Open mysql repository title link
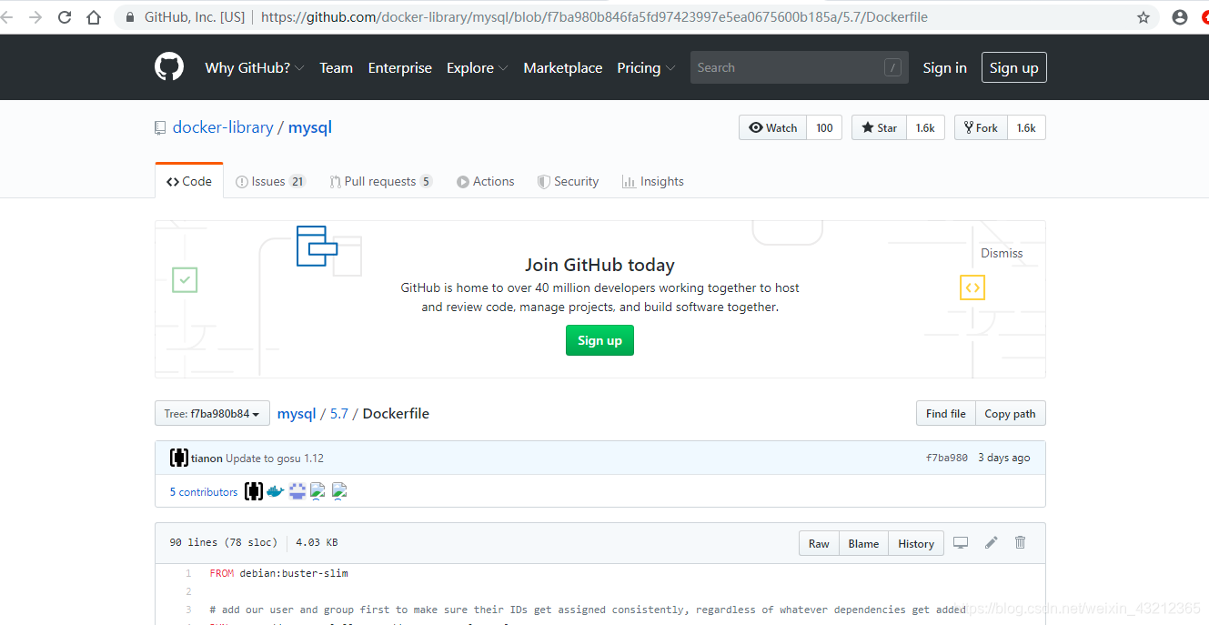1209x625 pixels. [x=310, y=127]
